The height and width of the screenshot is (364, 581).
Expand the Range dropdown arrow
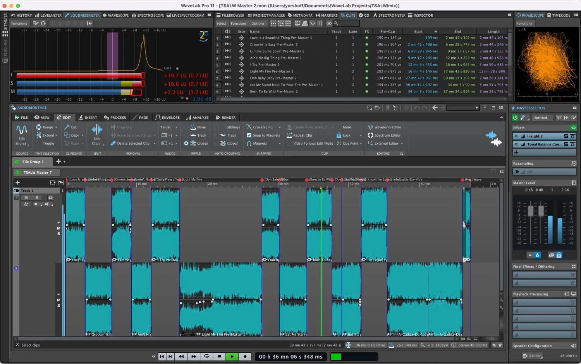click(56, 127)
